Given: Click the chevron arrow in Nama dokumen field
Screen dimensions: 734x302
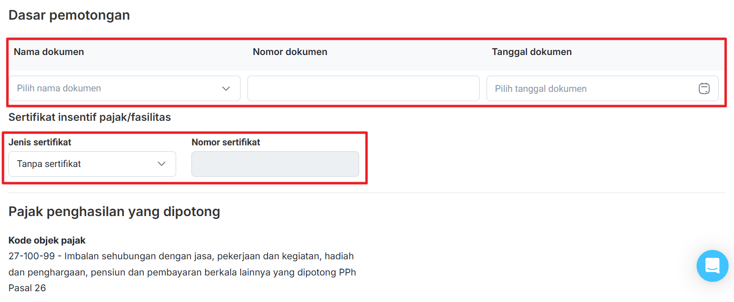Looking at the screenshot, I should coord(226,88).
